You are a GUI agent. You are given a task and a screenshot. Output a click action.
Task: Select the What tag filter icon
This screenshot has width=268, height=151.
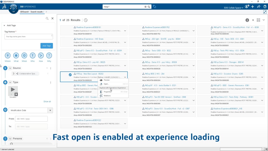(x=16, y=55)
